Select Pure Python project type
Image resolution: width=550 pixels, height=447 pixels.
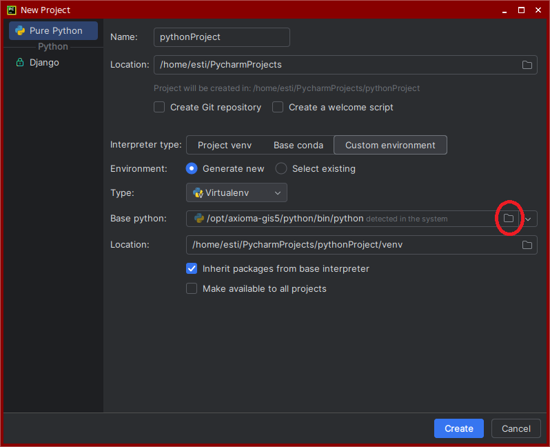point(54,31)
